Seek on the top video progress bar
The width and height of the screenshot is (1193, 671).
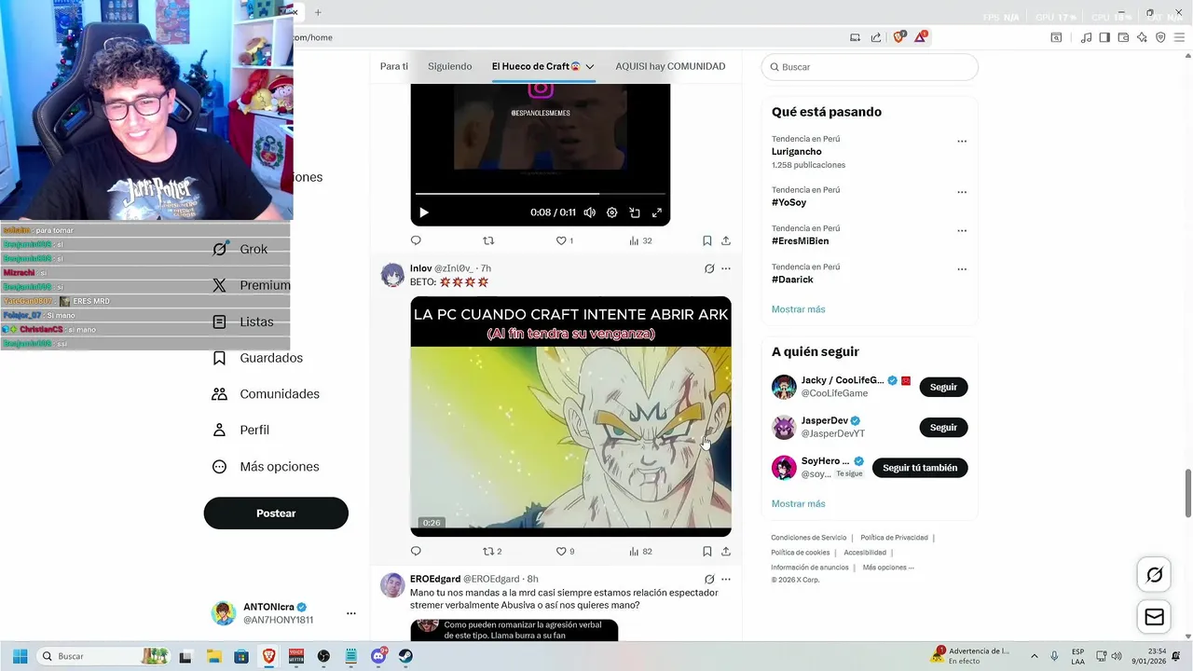pos(541,194)
